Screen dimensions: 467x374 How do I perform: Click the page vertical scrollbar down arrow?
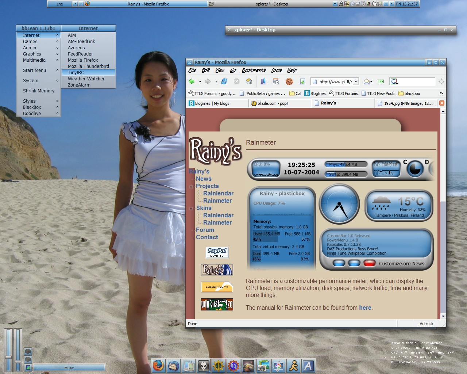click(443, 316)
